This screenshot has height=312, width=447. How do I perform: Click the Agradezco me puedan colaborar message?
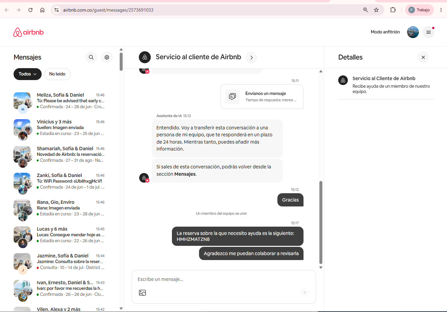point(251,253)
